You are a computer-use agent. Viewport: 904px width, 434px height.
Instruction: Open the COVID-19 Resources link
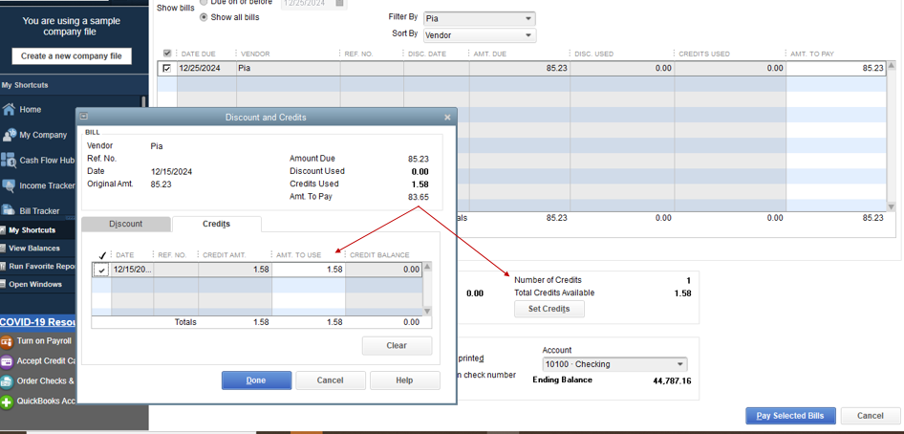point(38,322)
